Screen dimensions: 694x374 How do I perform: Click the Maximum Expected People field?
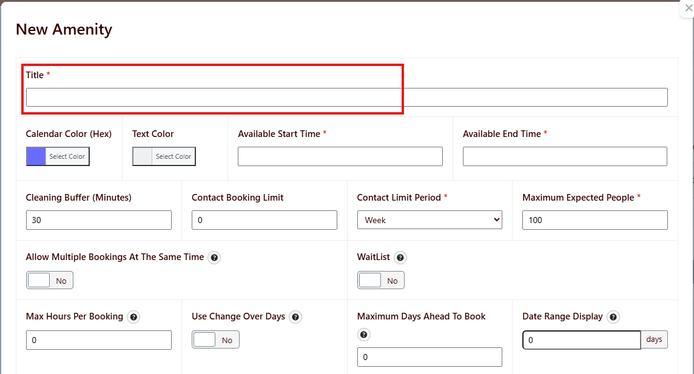pos(595,220)
